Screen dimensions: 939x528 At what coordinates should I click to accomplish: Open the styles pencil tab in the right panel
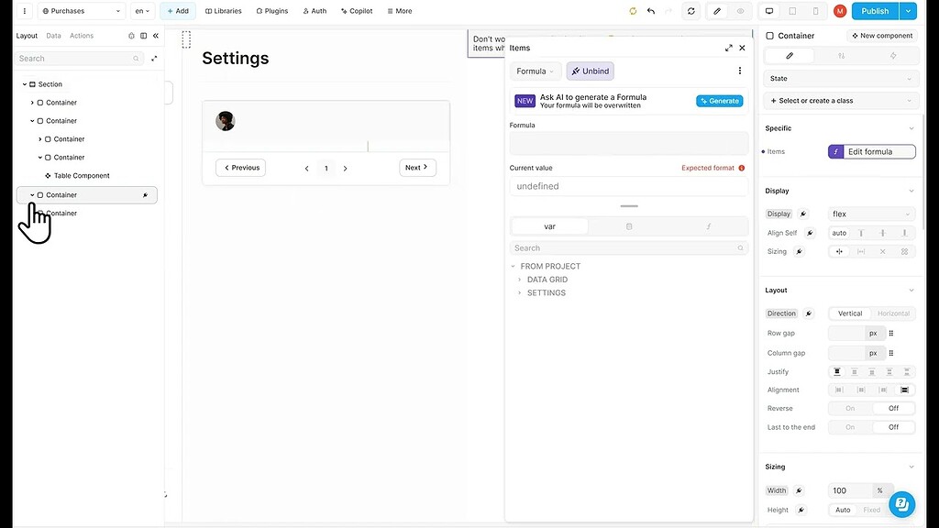[x=790, y=55]
